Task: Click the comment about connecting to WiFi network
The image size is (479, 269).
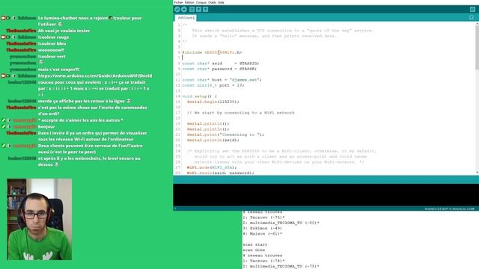Action: coord(241,113)
